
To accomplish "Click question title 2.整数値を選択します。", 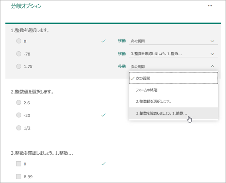I will tap(32, 92).
